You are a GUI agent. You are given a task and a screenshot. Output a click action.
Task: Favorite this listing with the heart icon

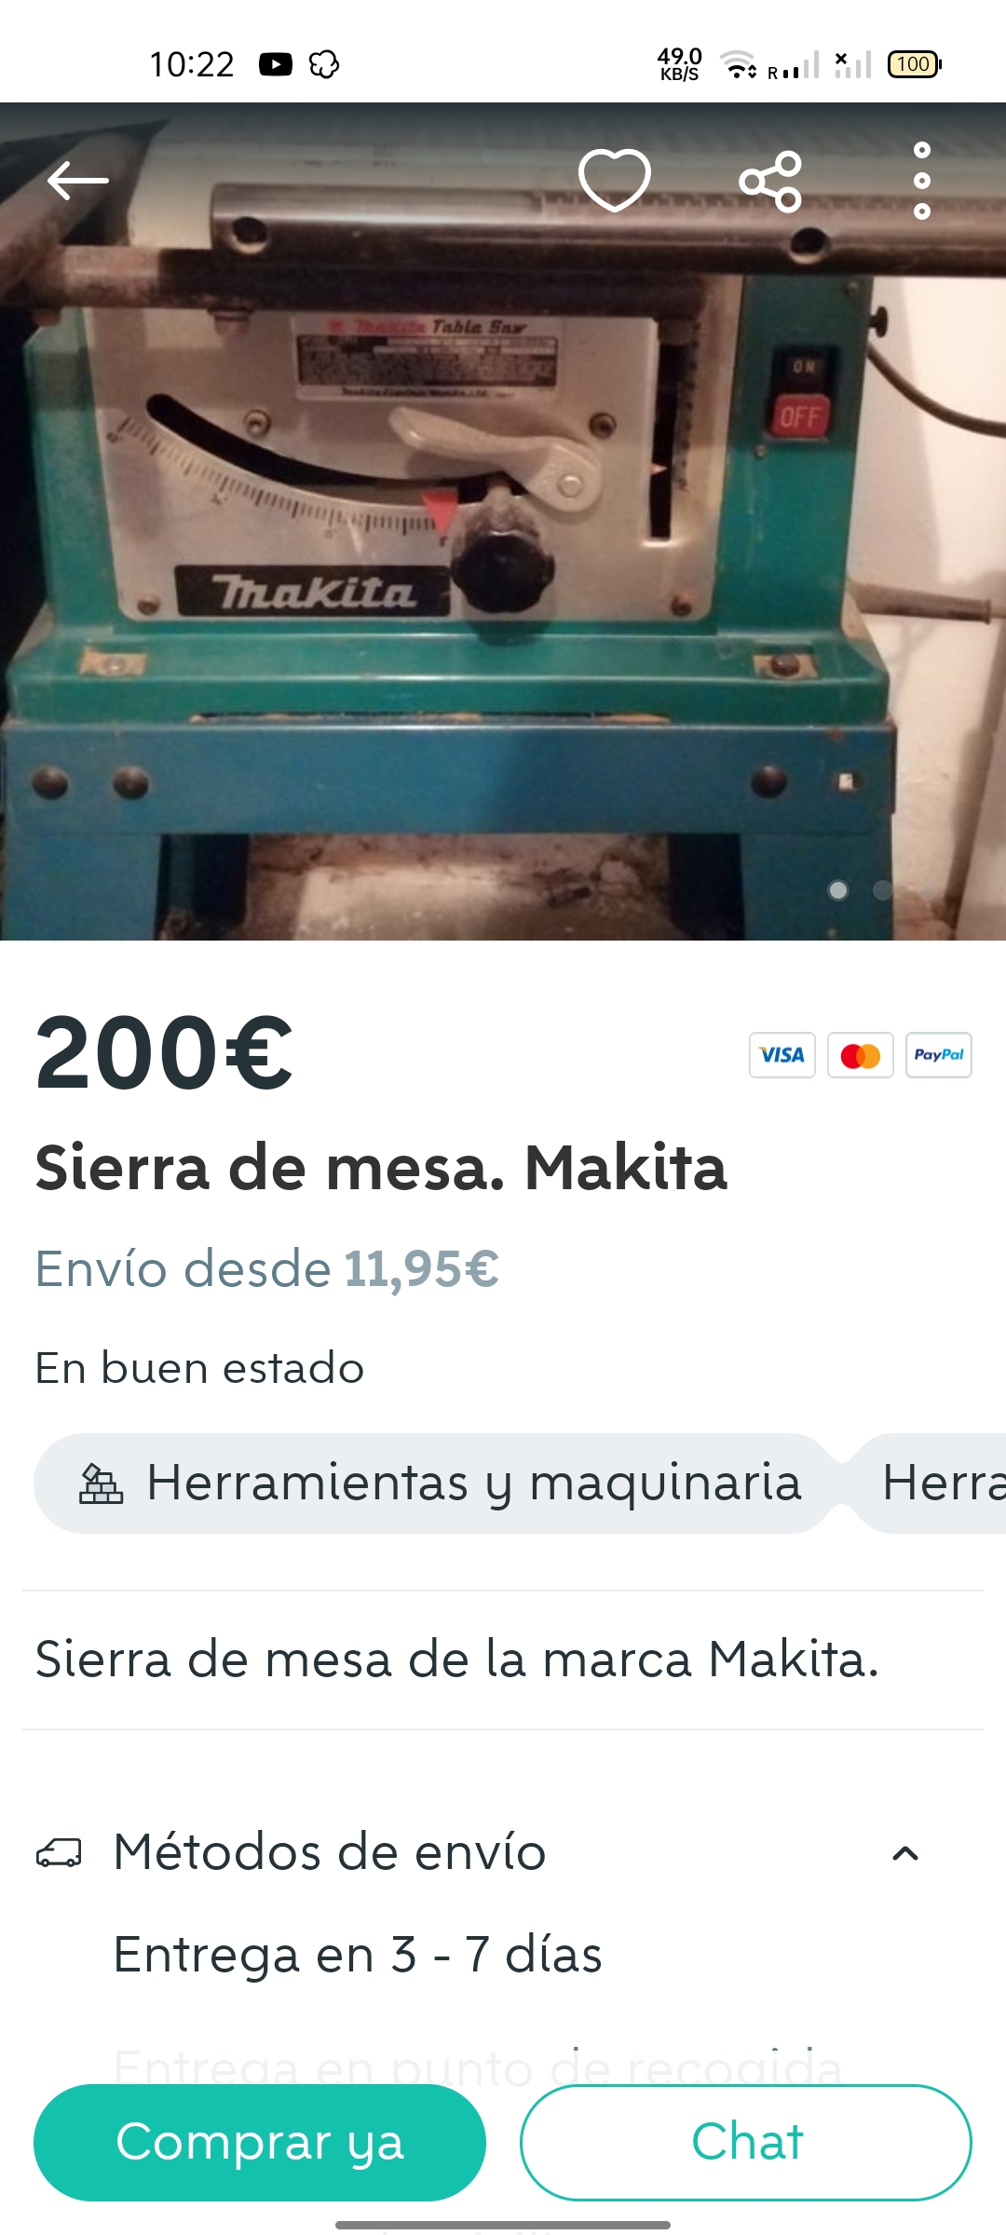click(x=615, y=180)
